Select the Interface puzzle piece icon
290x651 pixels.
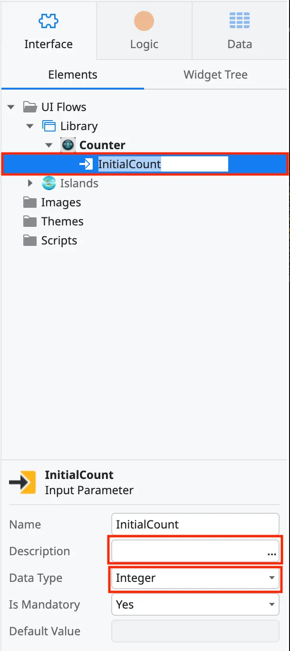[x=48, y=20]
